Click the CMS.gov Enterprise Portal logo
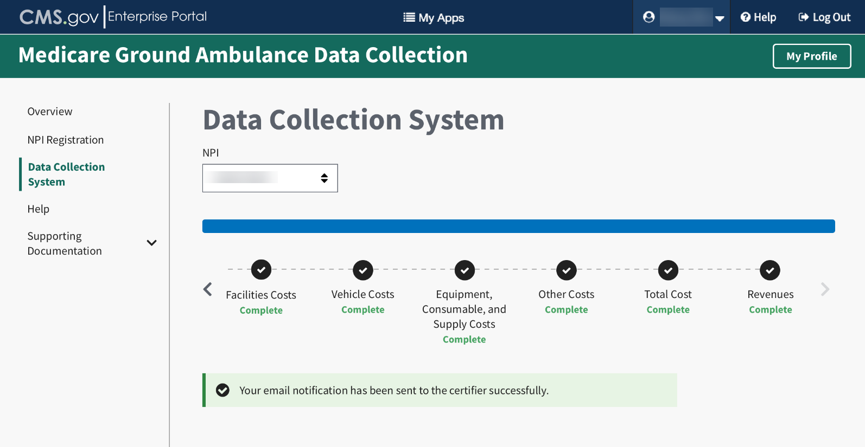865x447 pixels. click(113, 17)
